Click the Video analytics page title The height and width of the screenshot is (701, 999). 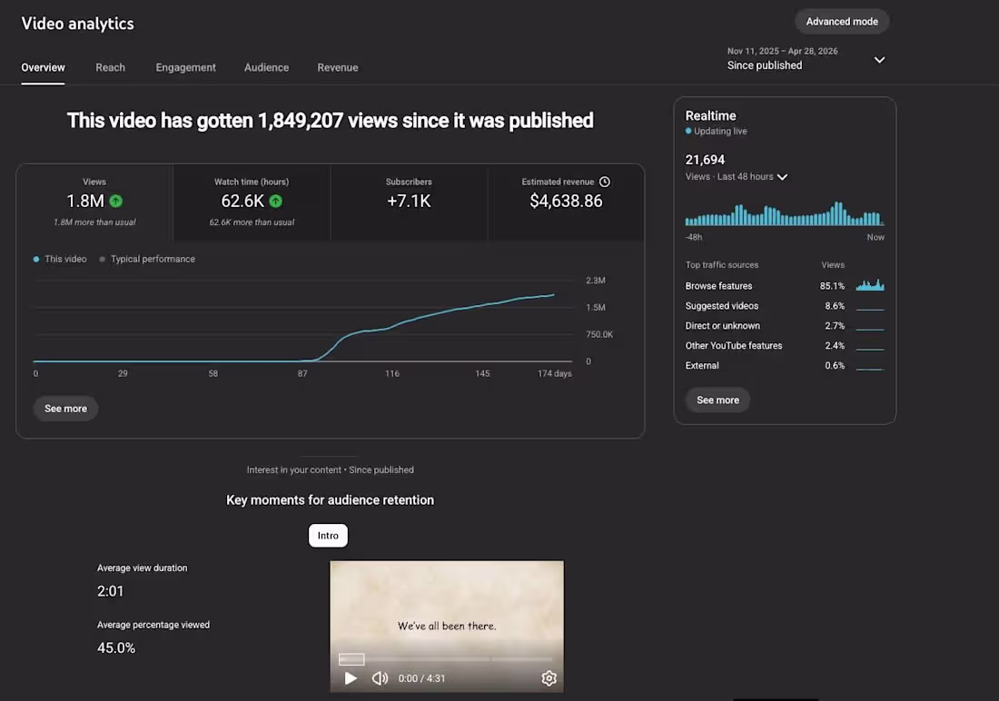[78, 24]
